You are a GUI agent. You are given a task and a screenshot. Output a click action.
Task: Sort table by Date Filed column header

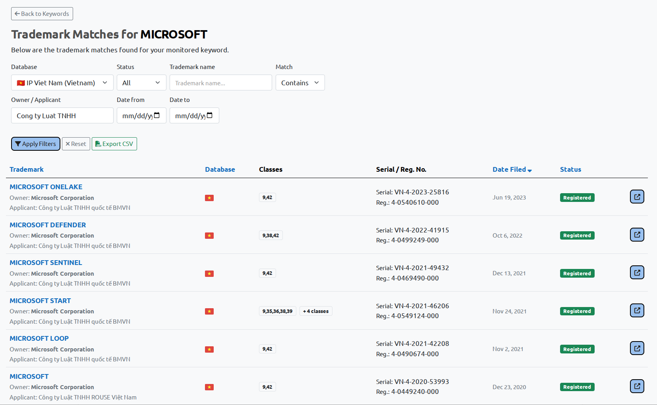coord(509,169)
